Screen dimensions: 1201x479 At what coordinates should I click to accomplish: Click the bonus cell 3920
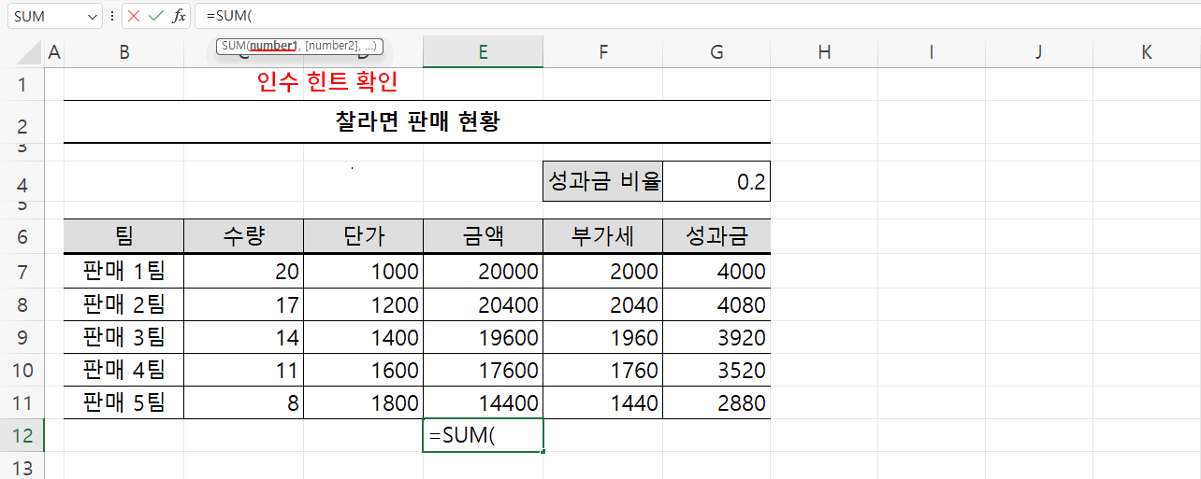pyautogui.click(x=716, y=337)
